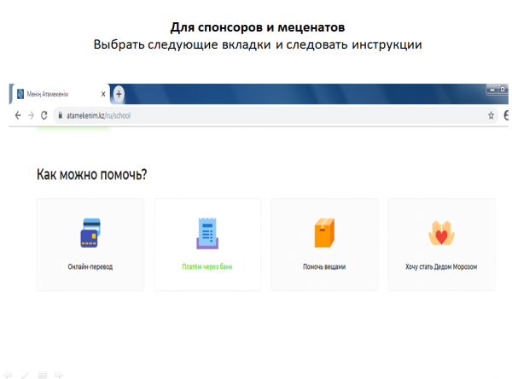This screenshot has height=379, width=512.
Task: Click the bank receipt icon
Action: 207,232
